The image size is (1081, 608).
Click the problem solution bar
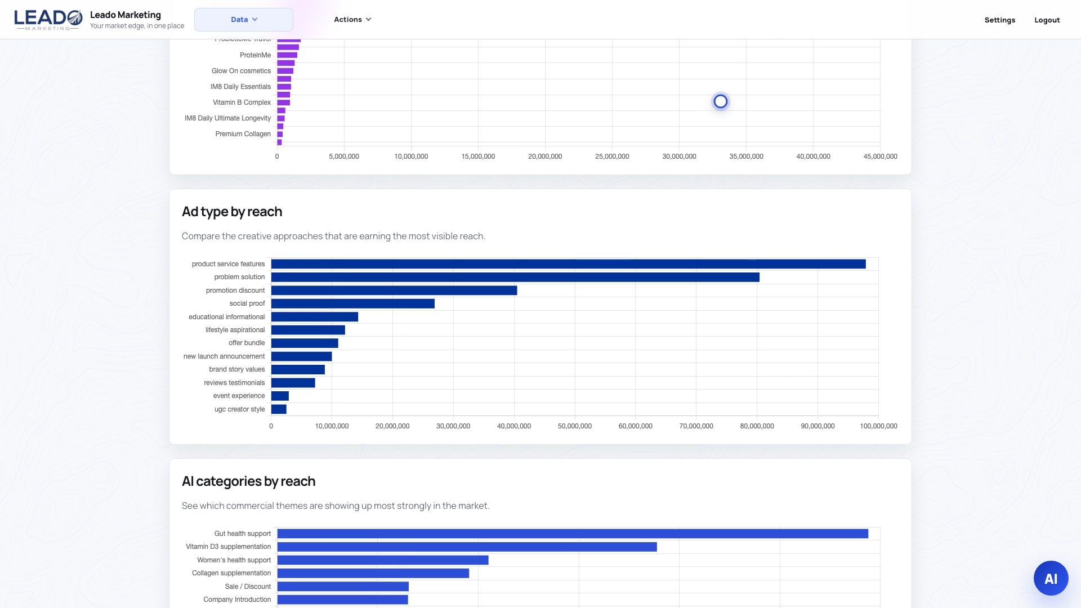[515, 277]
